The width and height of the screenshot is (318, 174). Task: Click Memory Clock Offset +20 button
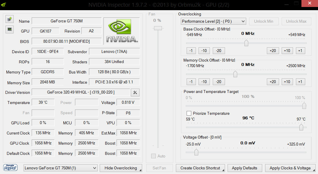[273, 82]
